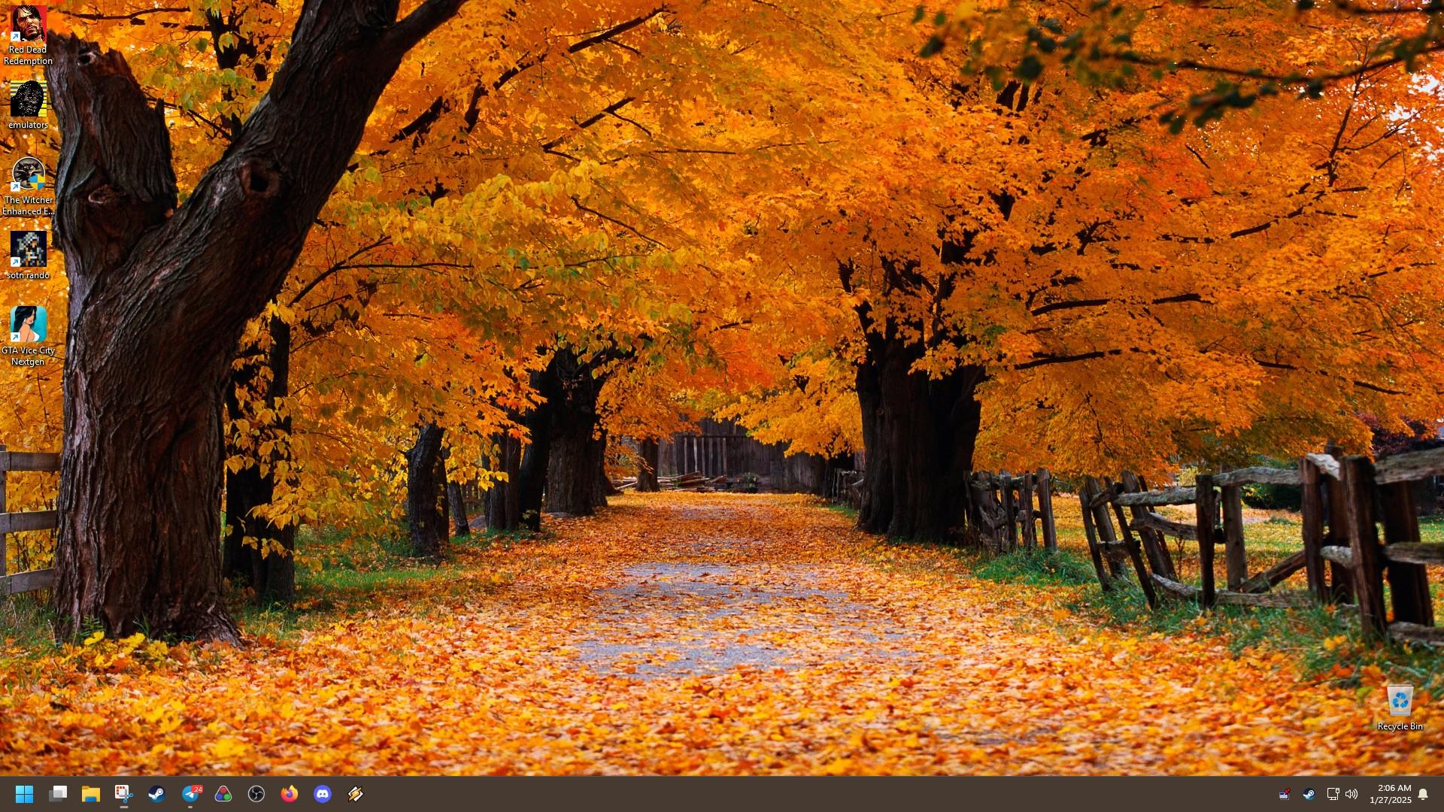Open the volume speaker tray icon

coord(1351,794)
